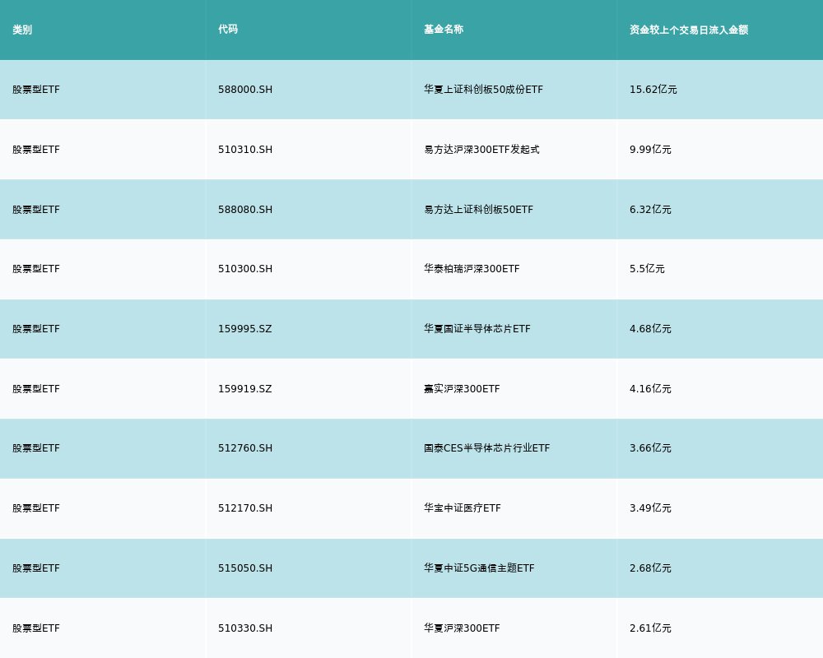This screenshot has height=658, width=823.
Task: Click 股票型ETF in the 512760.SH row
Action: [36, 448]
